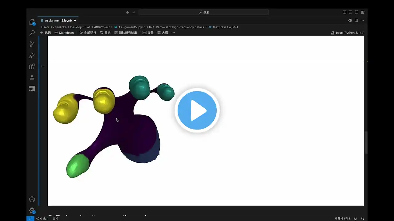The image size is (394, 221).
Task: Go back with the navigation arrow
Action: tap(128, 12)
